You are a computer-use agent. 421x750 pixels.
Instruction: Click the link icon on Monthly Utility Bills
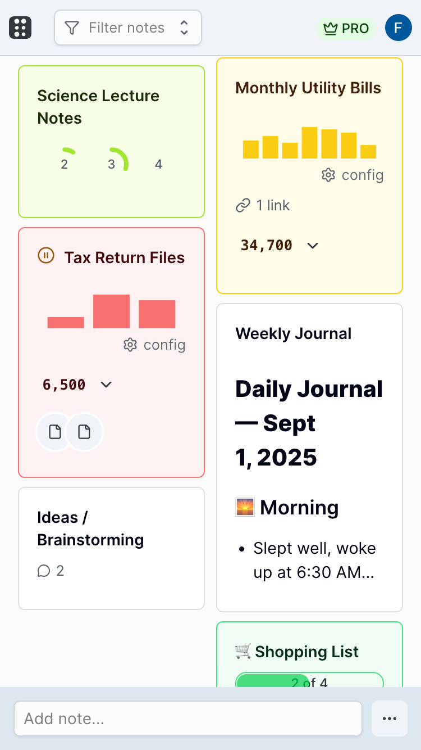(x=244, y=205)
